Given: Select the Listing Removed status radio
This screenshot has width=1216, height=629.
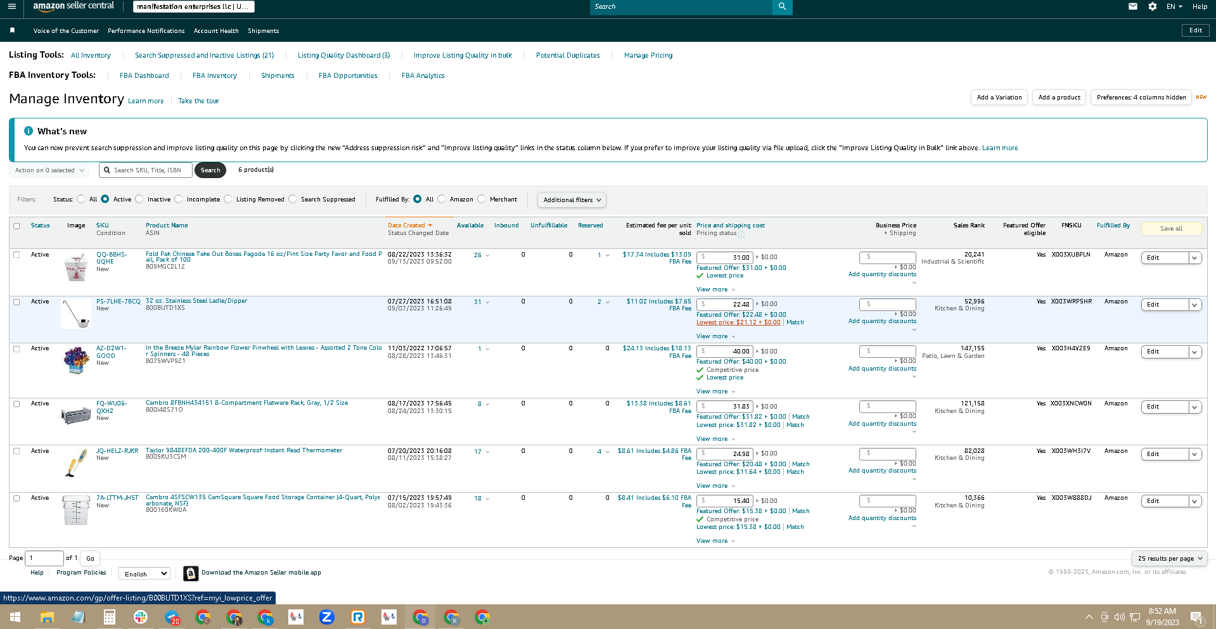Looking at the screenshot, I should [228, 199].
